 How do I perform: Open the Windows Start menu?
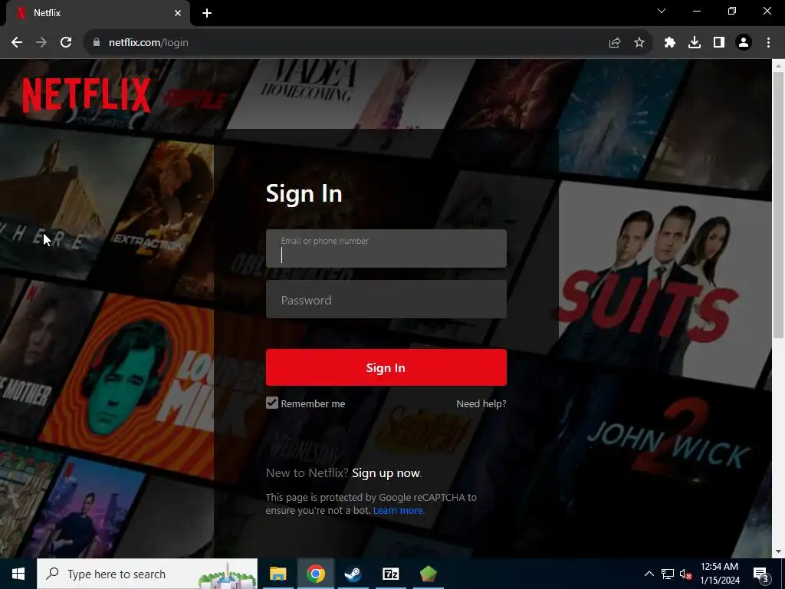coord(18,574)
